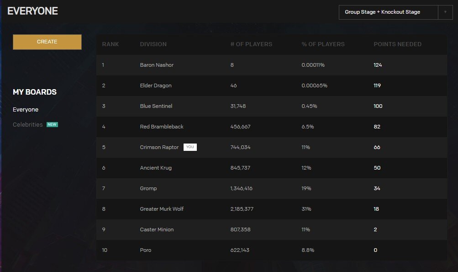Open the Celebrities board
This screenshot has height=272, width=458.
tap(28, 124)
